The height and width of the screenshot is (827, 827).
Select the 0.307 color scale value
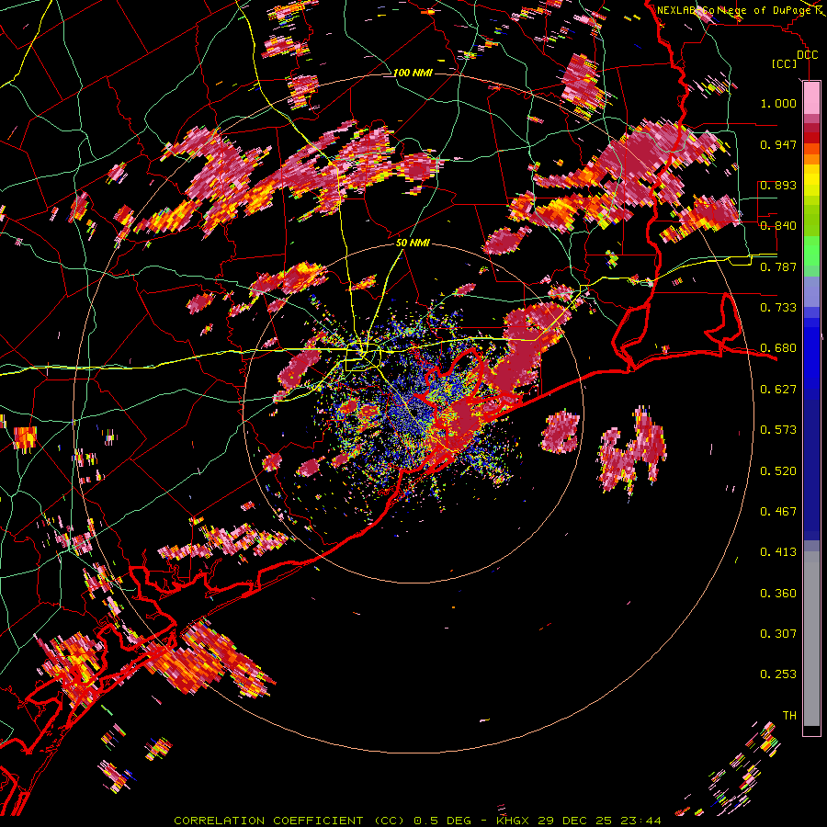click(778, 633)
